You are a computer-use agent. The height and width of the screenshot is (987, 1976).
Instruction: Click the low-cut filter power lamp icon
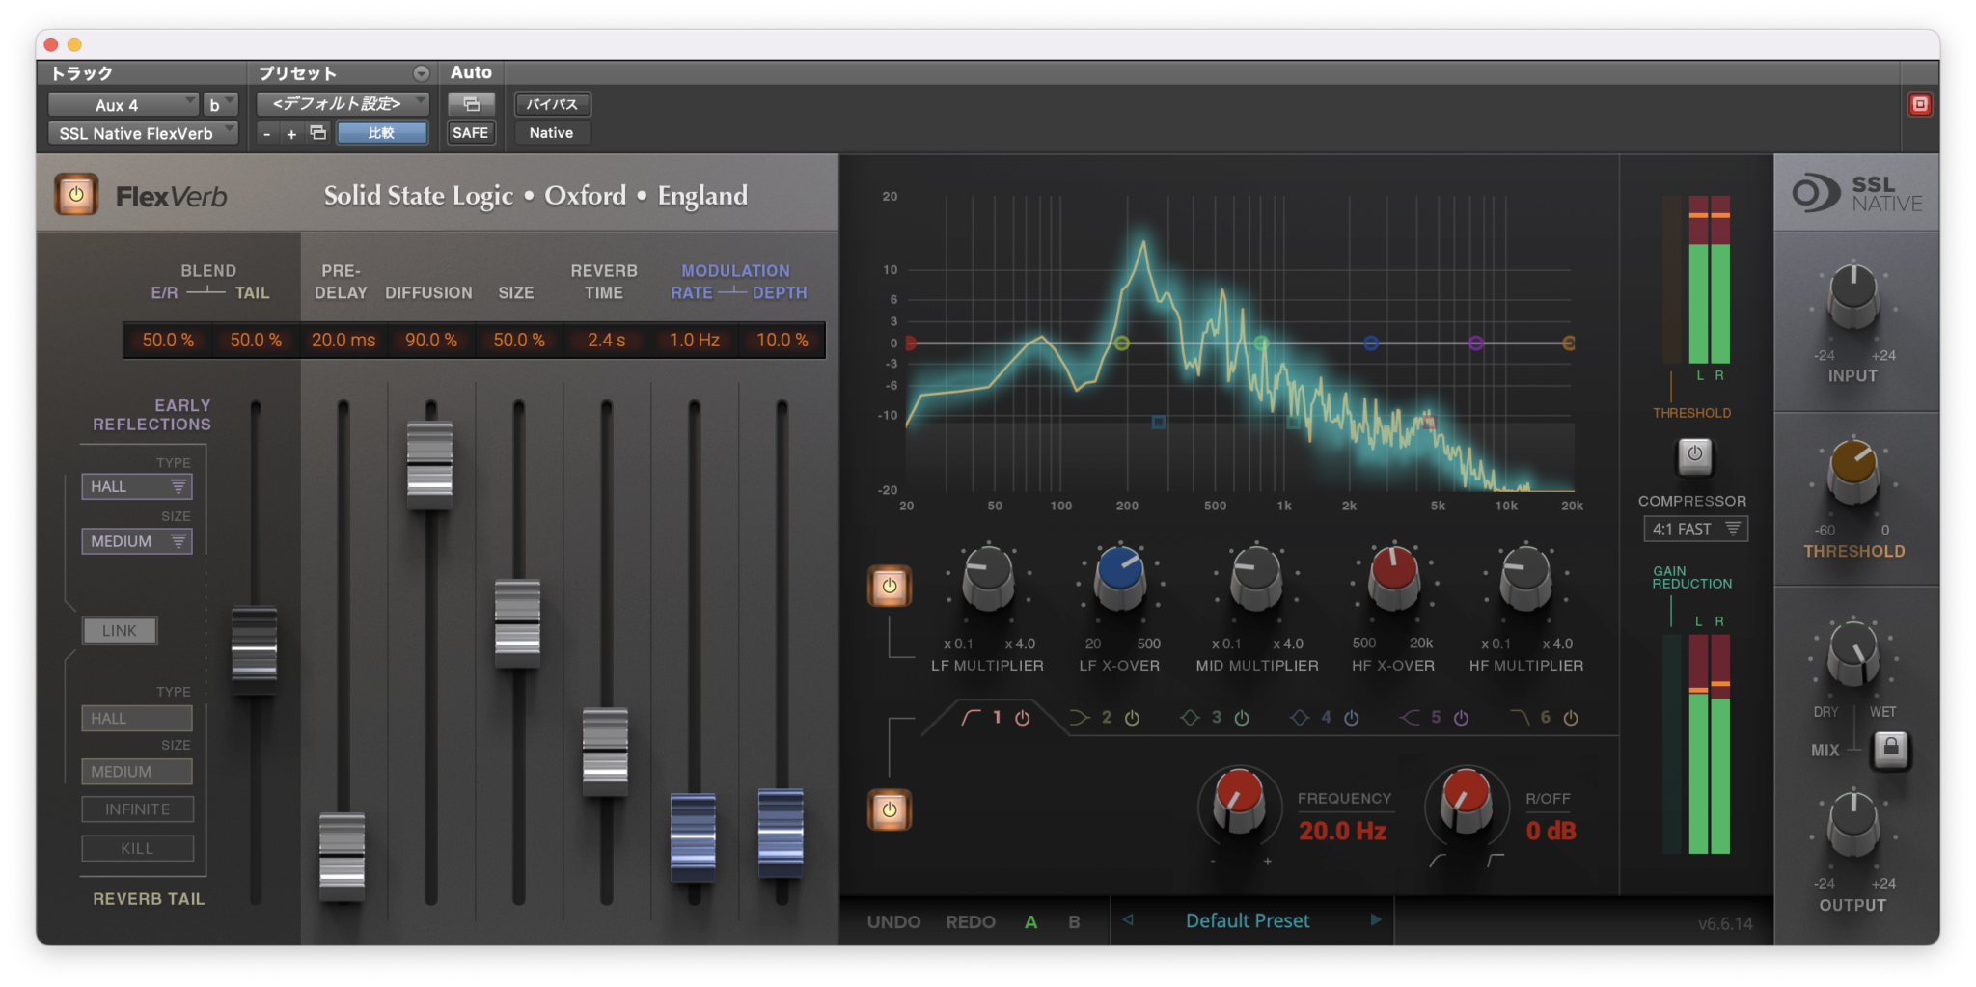(889, 810)
